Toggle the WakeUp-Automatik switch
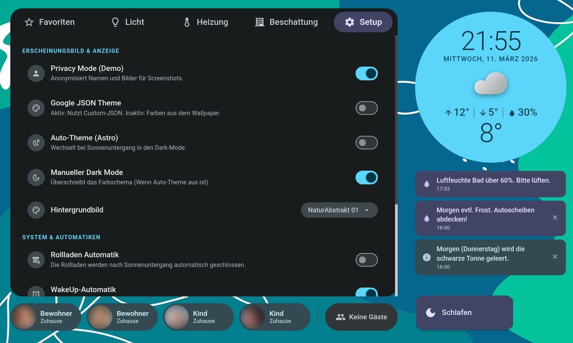 point(367,292)
